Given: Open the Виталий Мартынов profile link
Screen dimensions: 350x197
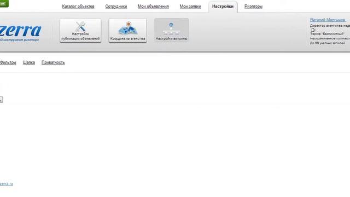Looking at the screenshot, I should pyautogui.click(x=328, y=20).
